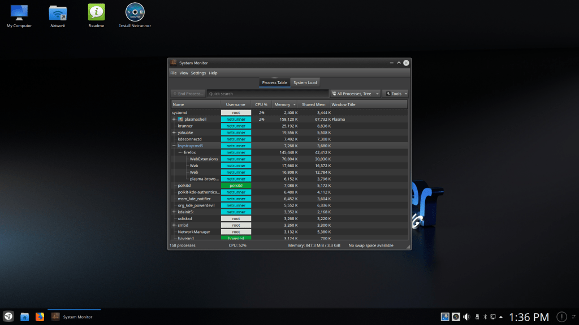This screenshot has height=325, width=579.
Task: Select the org_kde_powerdevil process
Action: click(196, 205)
